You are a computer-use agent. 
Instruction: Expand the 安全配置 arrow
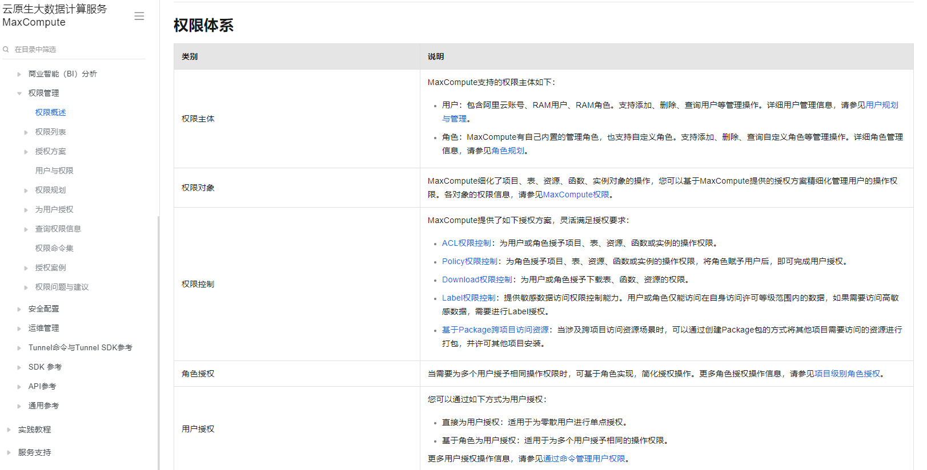pos(19,309)
